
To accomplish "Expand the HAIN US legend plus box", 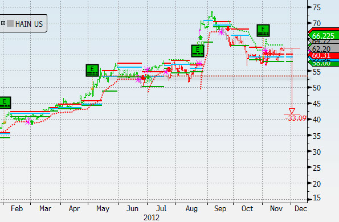I will (x=3, y=23).
